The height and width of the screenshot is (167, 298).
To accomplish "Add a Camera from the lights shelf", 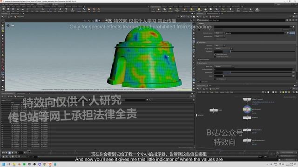I will (x=153, y=10).
